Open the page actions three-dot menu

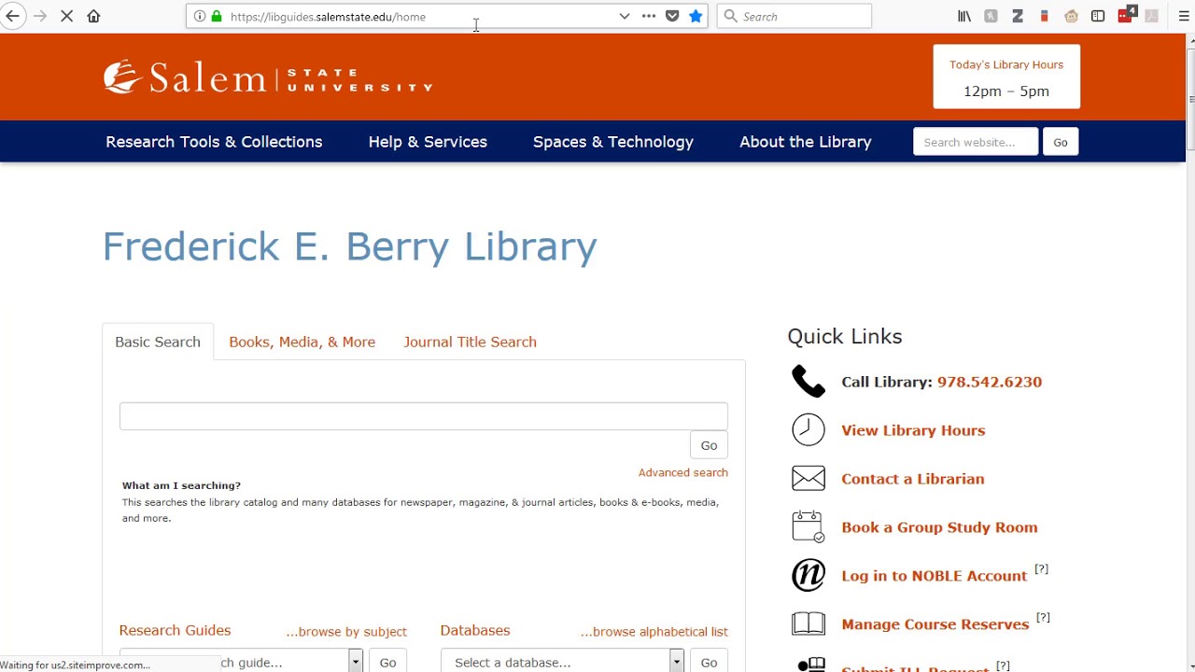(649, 16)
